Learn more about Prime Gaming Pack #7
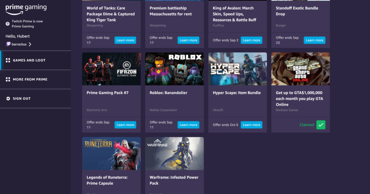The image size is (370, 194). 125,125
